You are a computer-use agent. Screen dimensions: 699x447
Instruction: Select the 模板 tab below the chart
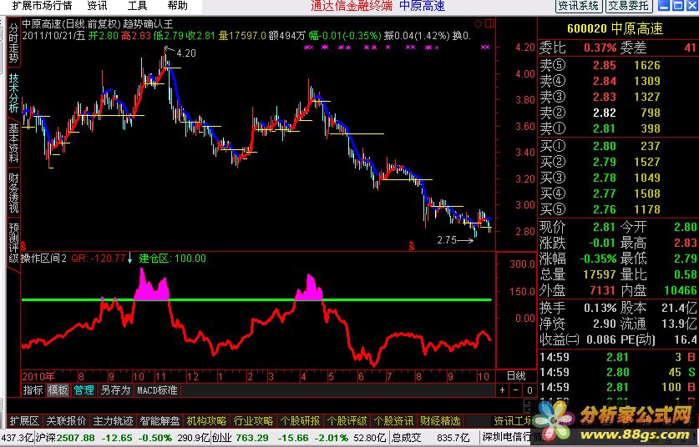pos(58,390)
